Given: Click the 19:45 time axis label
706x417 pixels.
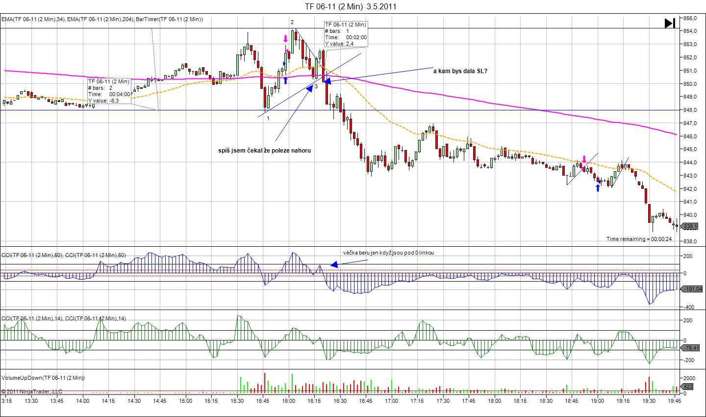Looking at the screenshot, I should pos(675,401).
